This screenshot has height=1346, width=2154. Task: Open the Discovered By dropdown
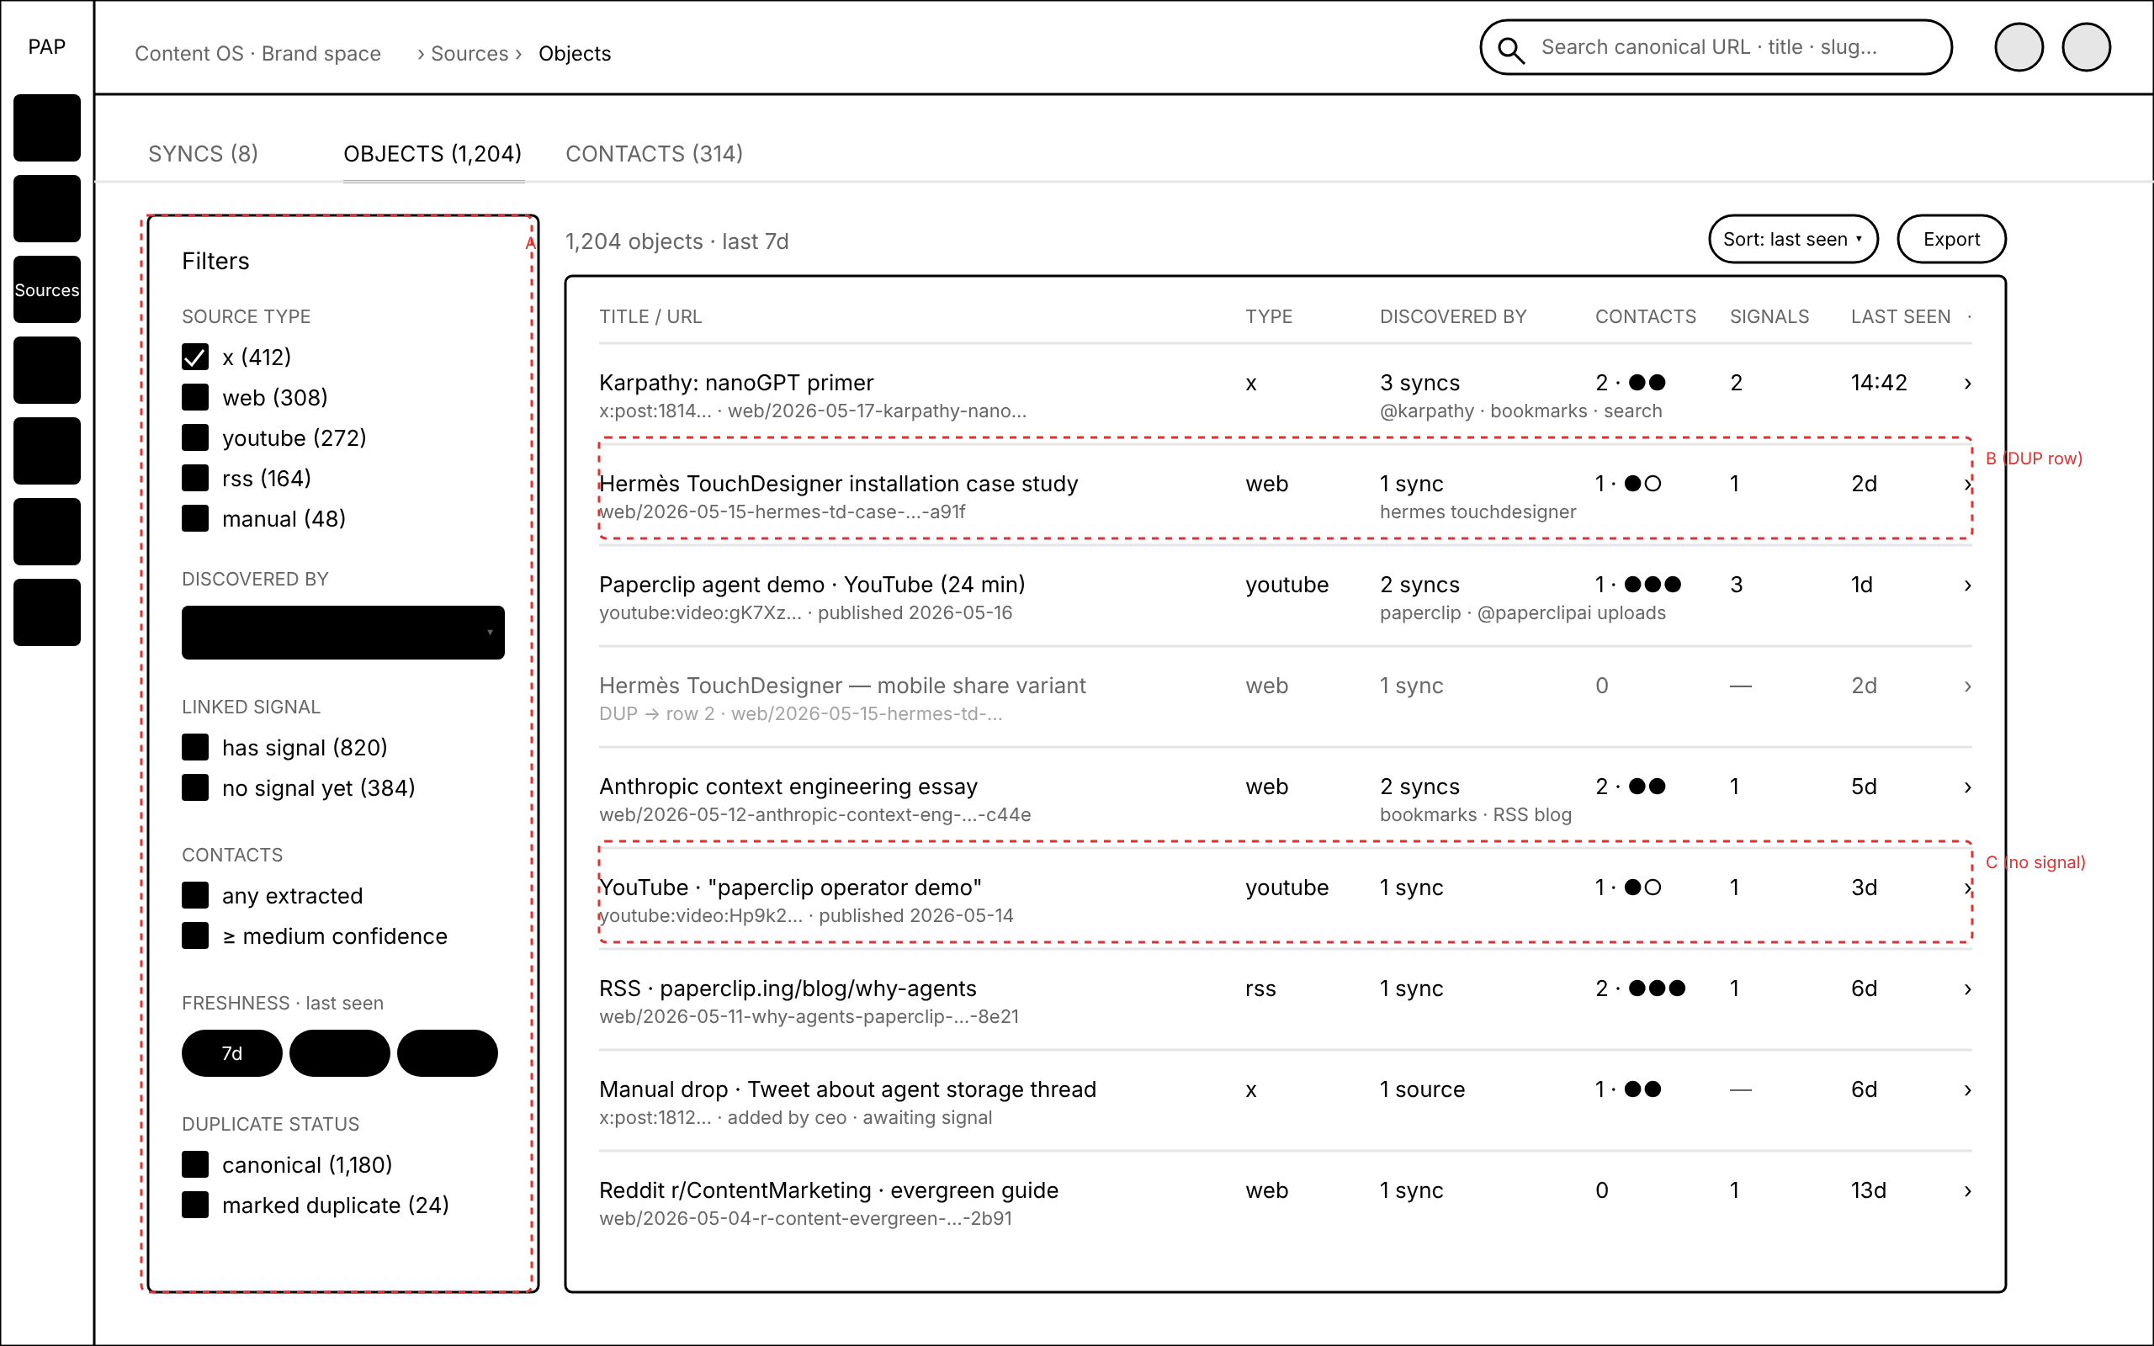pos(342,633)
